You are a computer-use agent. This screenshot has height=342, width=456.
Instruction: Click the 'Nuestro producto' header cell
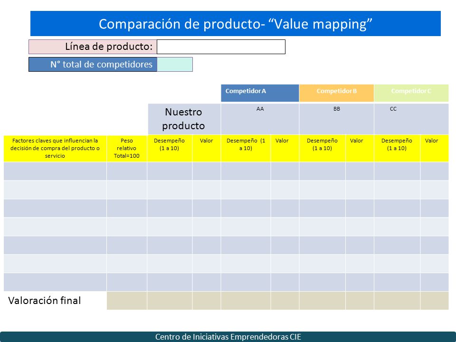coord(184,119)
